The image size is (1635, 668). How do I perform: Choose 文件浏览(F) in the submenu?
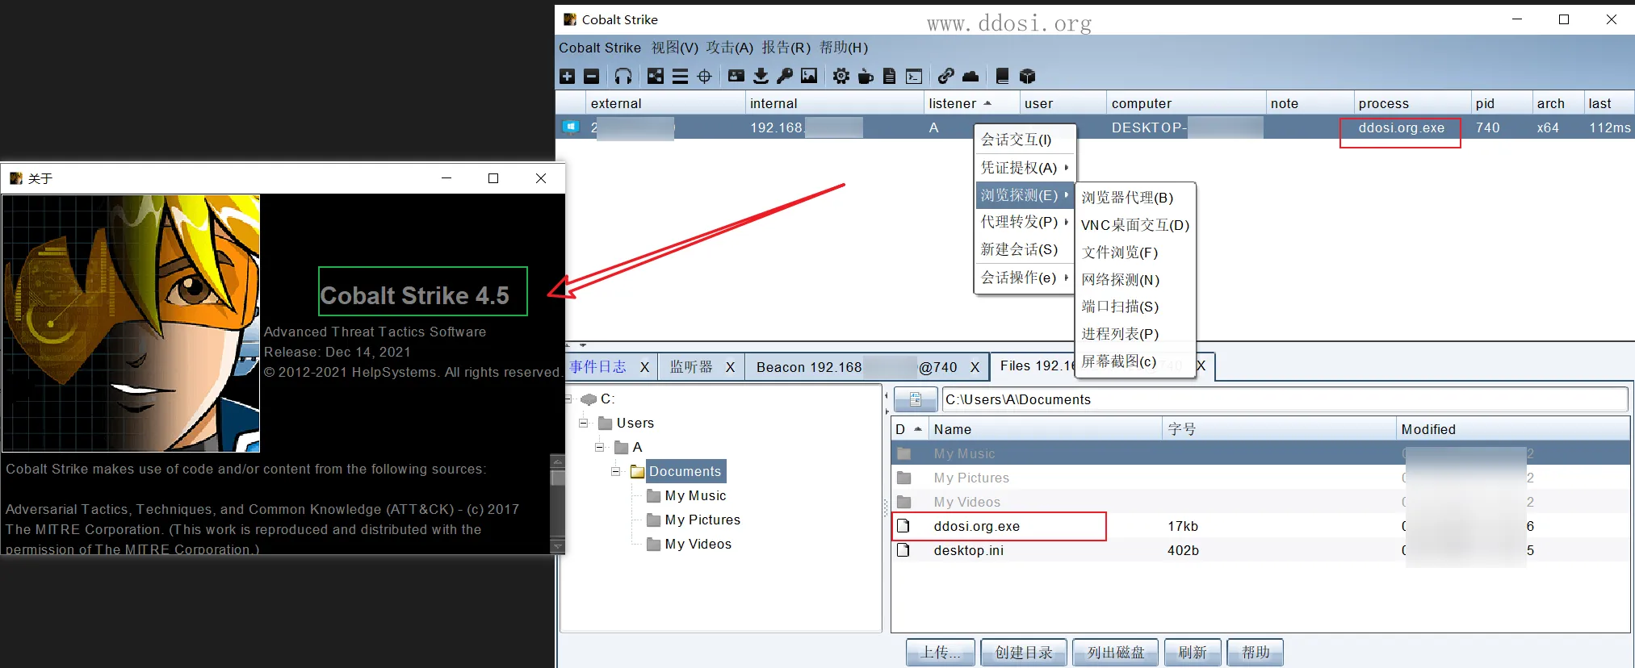[x=1135, y=253]
